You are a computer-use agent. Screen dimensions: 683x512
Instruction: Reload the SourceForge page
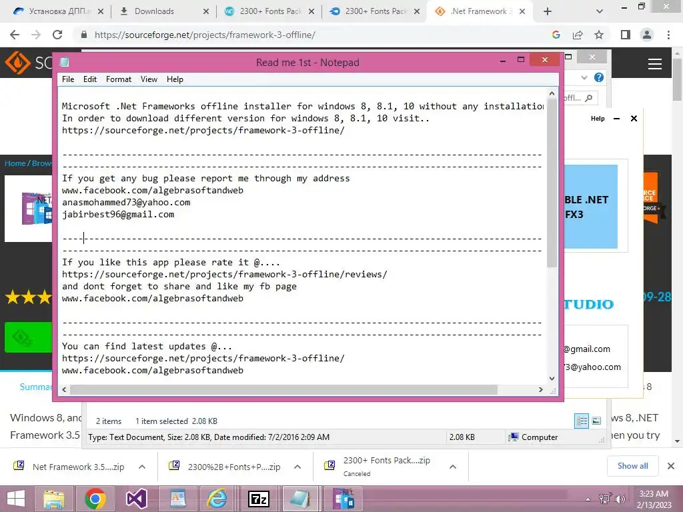[57, 35]
